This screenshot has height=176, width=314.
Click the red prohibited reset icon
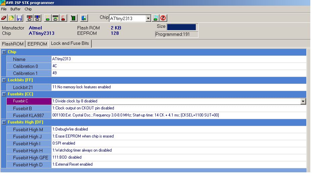click(163, 18)
